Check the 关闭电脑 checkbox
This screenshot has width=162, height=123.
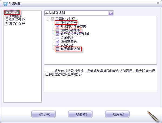click(58, 38)
